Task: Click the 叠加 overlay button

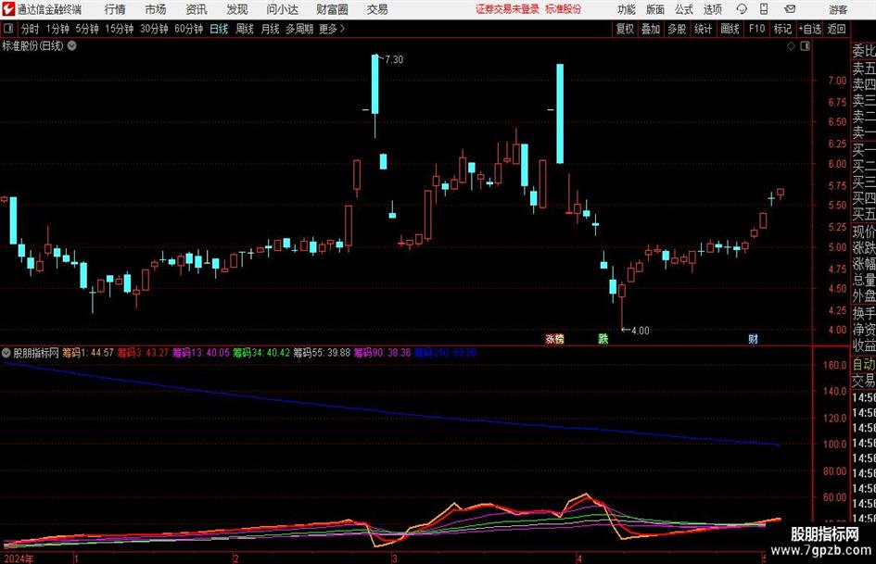Action: tap(651, 29)
